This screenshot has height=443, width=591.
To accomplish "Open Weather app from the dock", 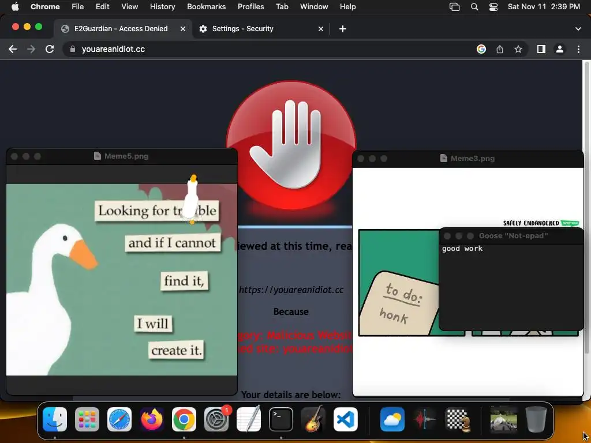I will tap(392, 419).
